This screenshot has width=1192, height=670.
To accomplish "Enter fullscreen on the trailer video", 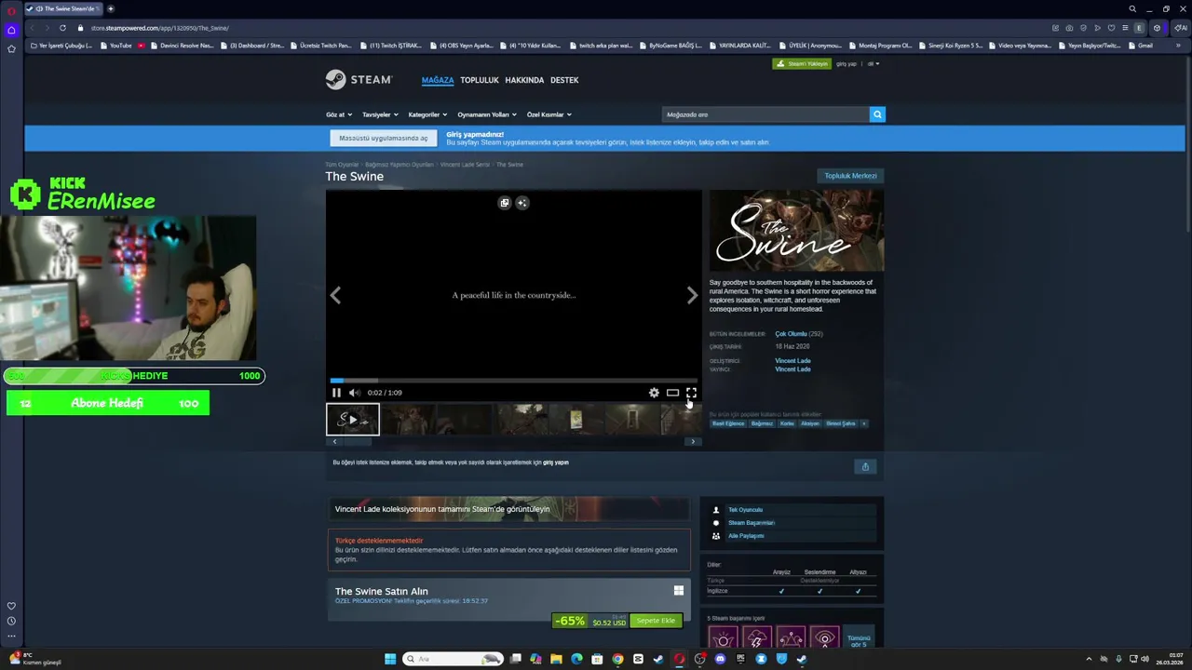I will (691, 393).
